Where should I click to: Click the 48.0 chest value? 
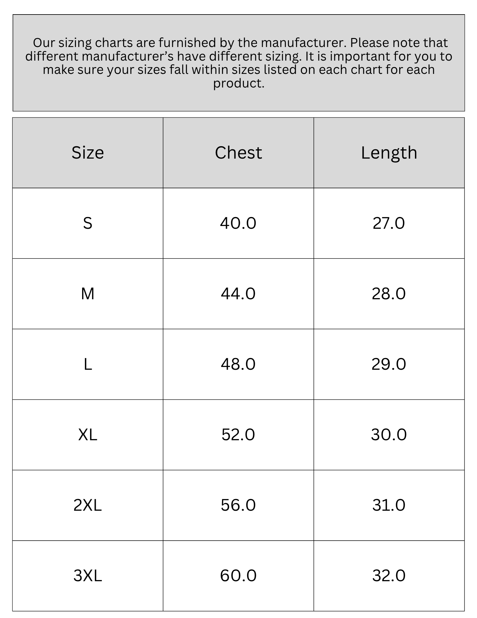click(x=238, y=364)
